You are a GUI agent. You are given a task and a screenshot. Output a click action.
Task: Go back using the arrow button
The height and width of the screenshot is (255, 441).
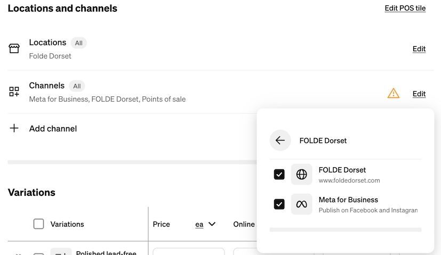[280, 140]
